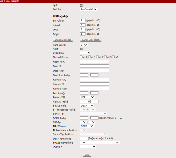Click the DSCP Aralığı start field
Viewport: 176px width, 158px height.
pyautogui.click(x=84, y=118)
